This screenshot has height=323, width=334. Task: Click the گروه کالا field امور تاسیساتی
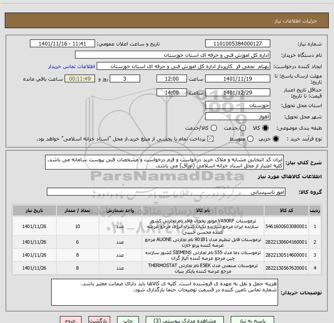166,192
